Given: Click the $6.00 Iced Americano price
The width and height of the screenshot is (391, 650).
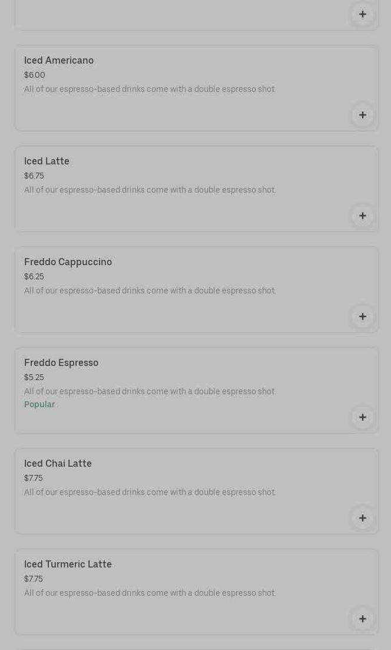Looking at the screenshot, I should (x=35, y=75).
